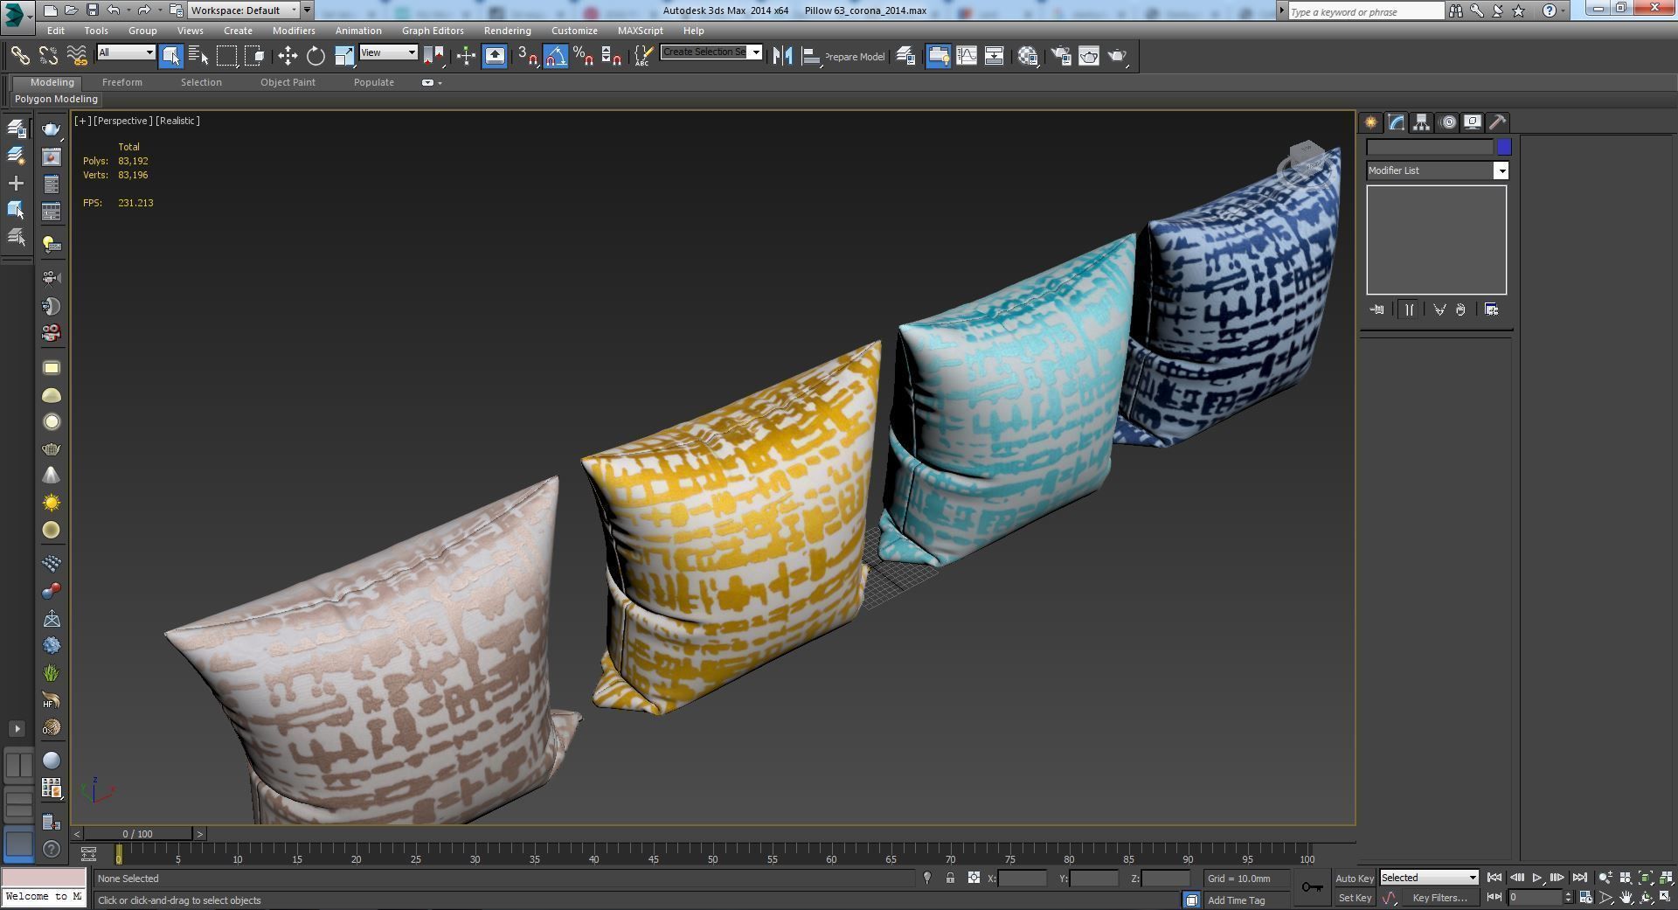Toggle the Percent Snap button
The width and height of the screenshot is (1678, 910).
583,56
